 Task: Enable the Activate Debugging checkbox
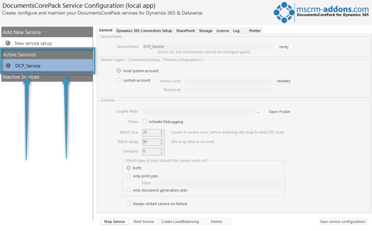click(145, 122)
